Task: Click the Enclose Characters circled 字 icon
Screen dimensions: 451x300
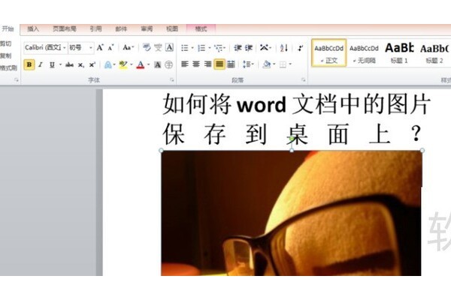Action: 169,65
